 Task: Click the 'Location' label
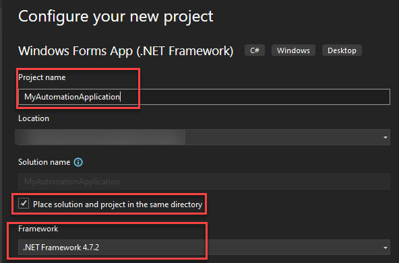(34, 118)
